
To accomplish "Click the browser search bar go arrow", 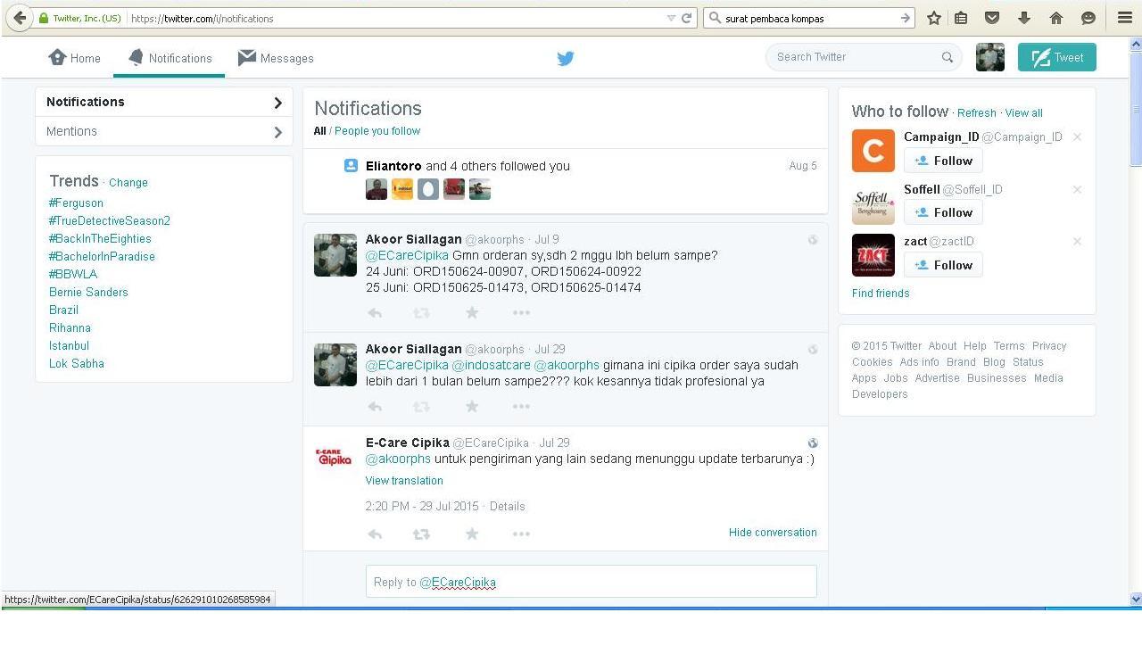I will pyautogui.click(x=905, y=18).
